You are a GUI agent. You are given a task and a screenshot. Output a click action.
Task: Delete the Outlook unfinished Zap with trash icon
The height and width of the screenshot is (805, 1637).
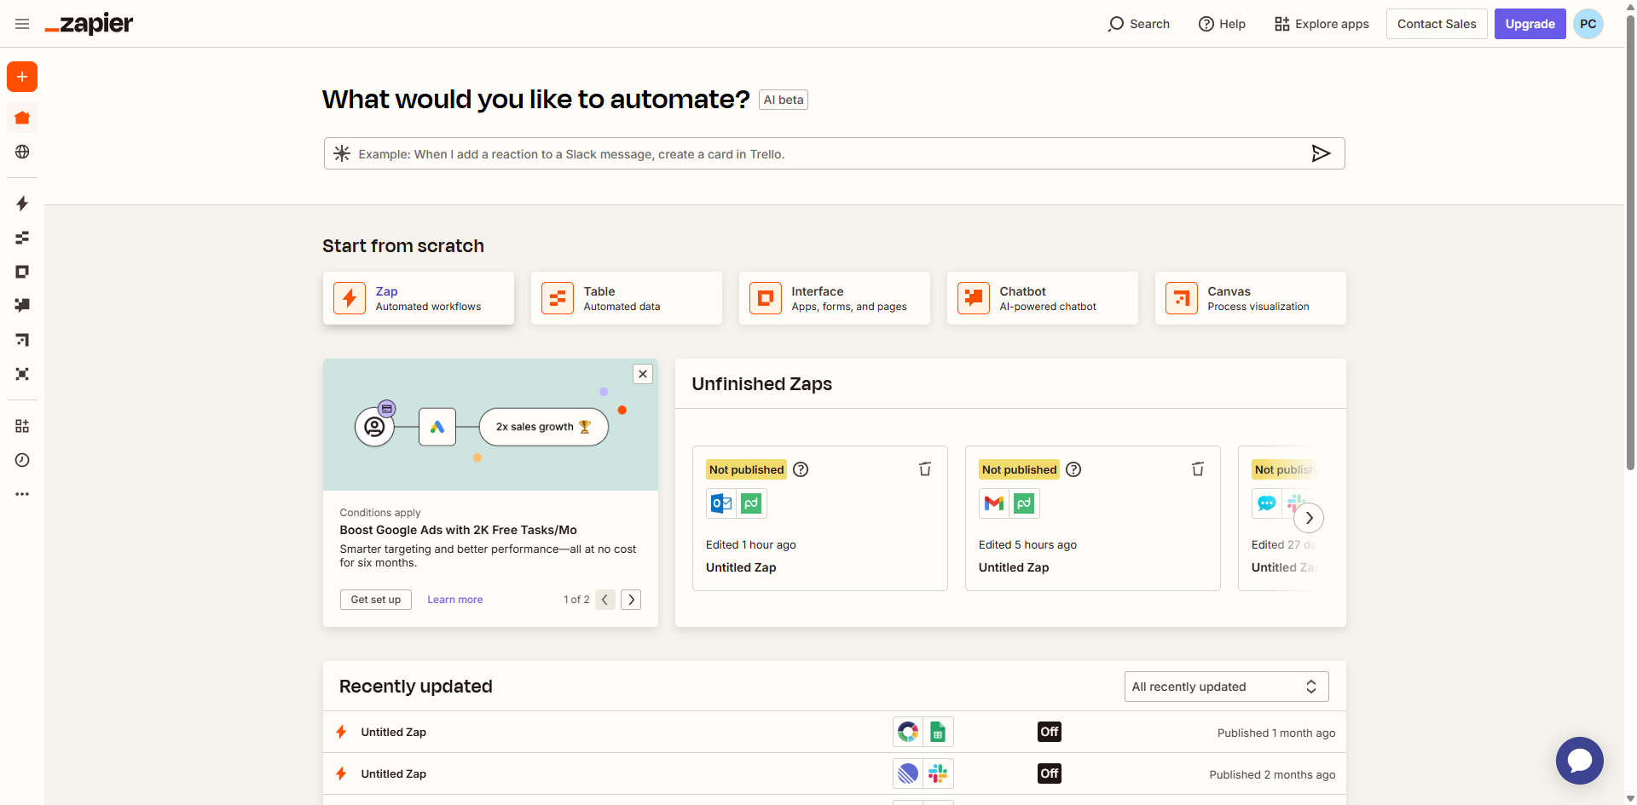925,469
